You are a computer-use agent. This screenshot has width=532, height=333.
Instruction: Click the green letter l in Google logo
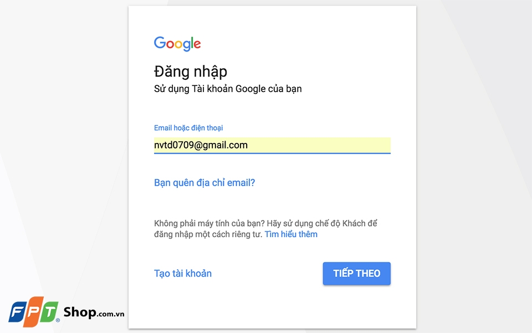[192, 43]
